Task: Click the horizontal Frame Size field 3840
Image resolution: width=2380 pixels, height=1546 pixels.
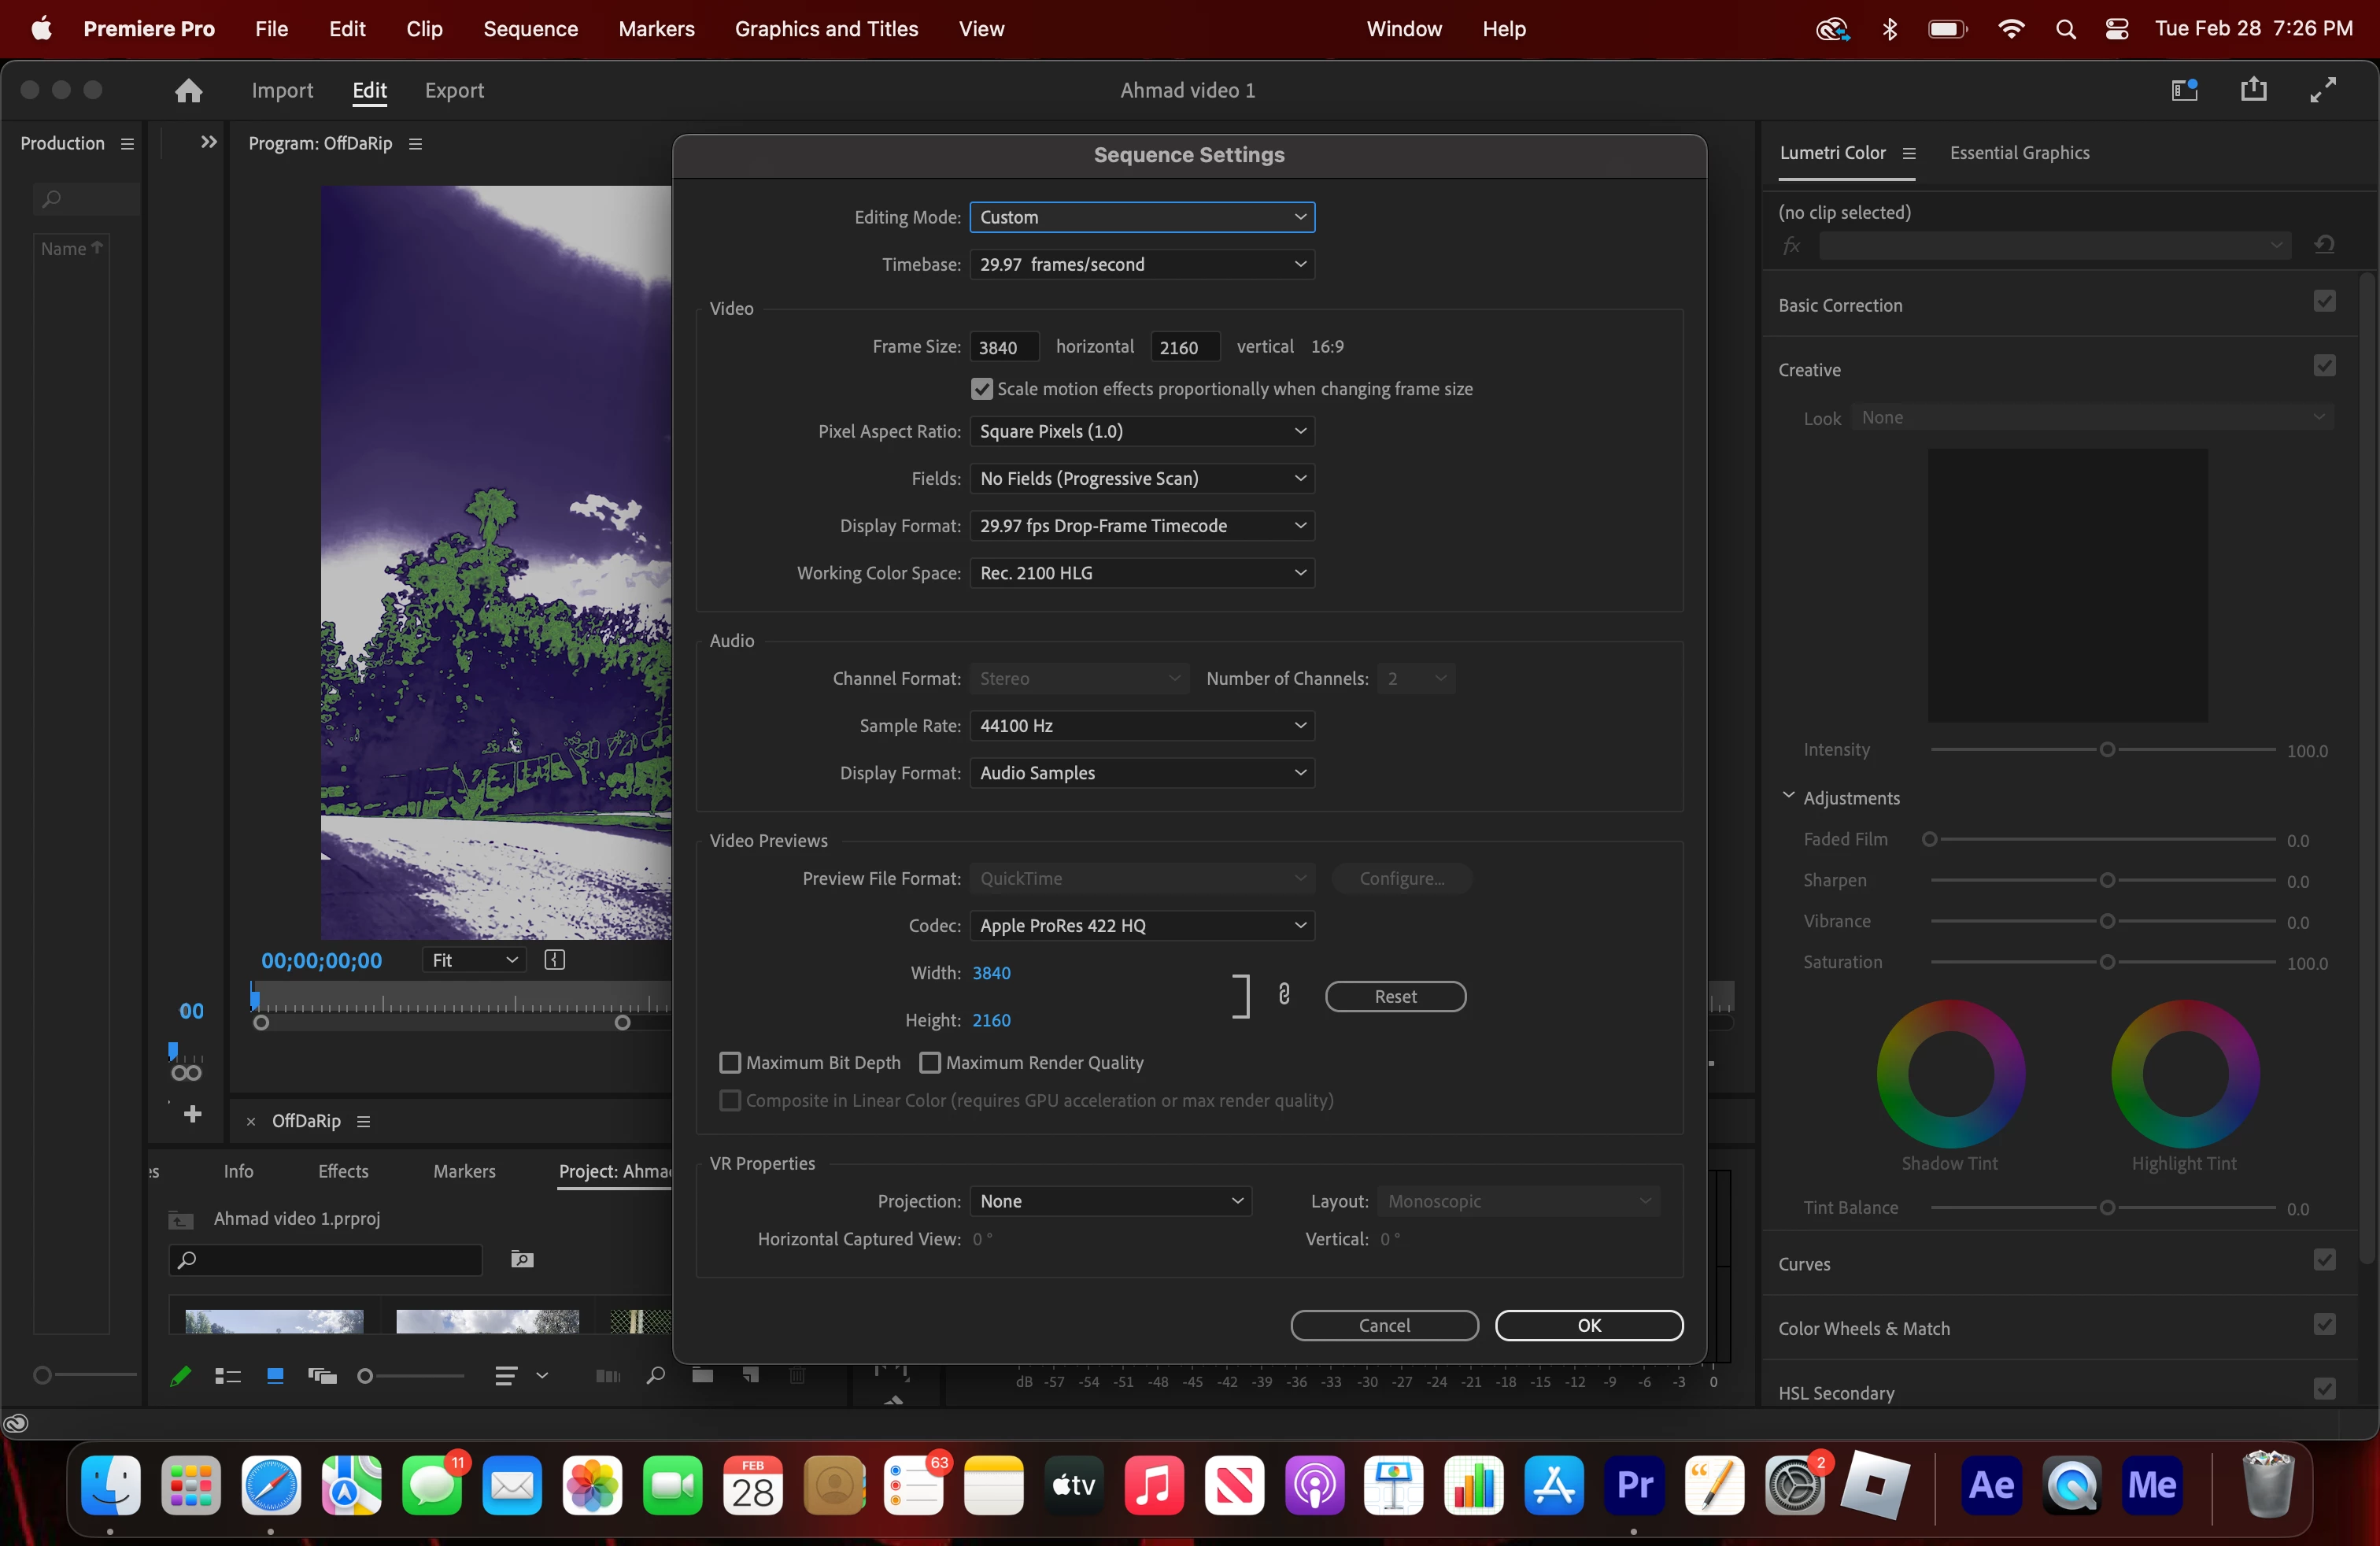Action: tap(1003, 347)
